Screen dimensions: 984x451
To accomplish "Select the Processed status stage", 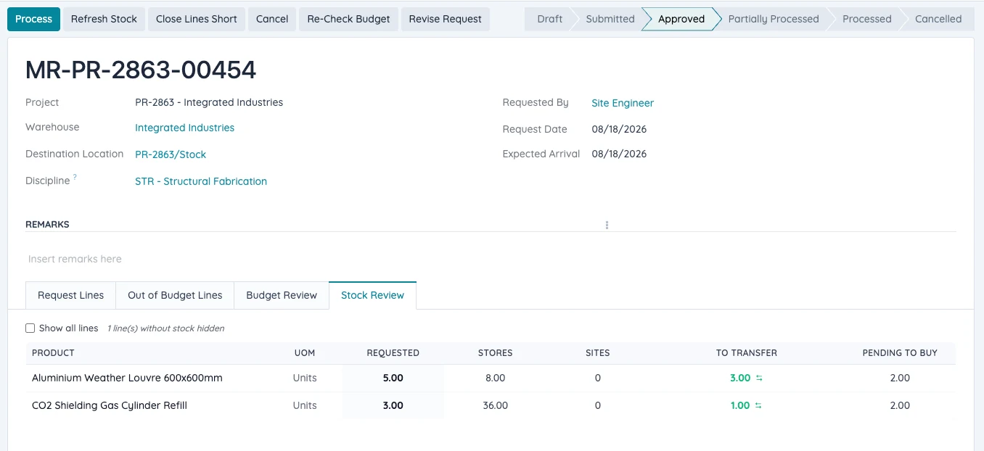I will 866,19.
